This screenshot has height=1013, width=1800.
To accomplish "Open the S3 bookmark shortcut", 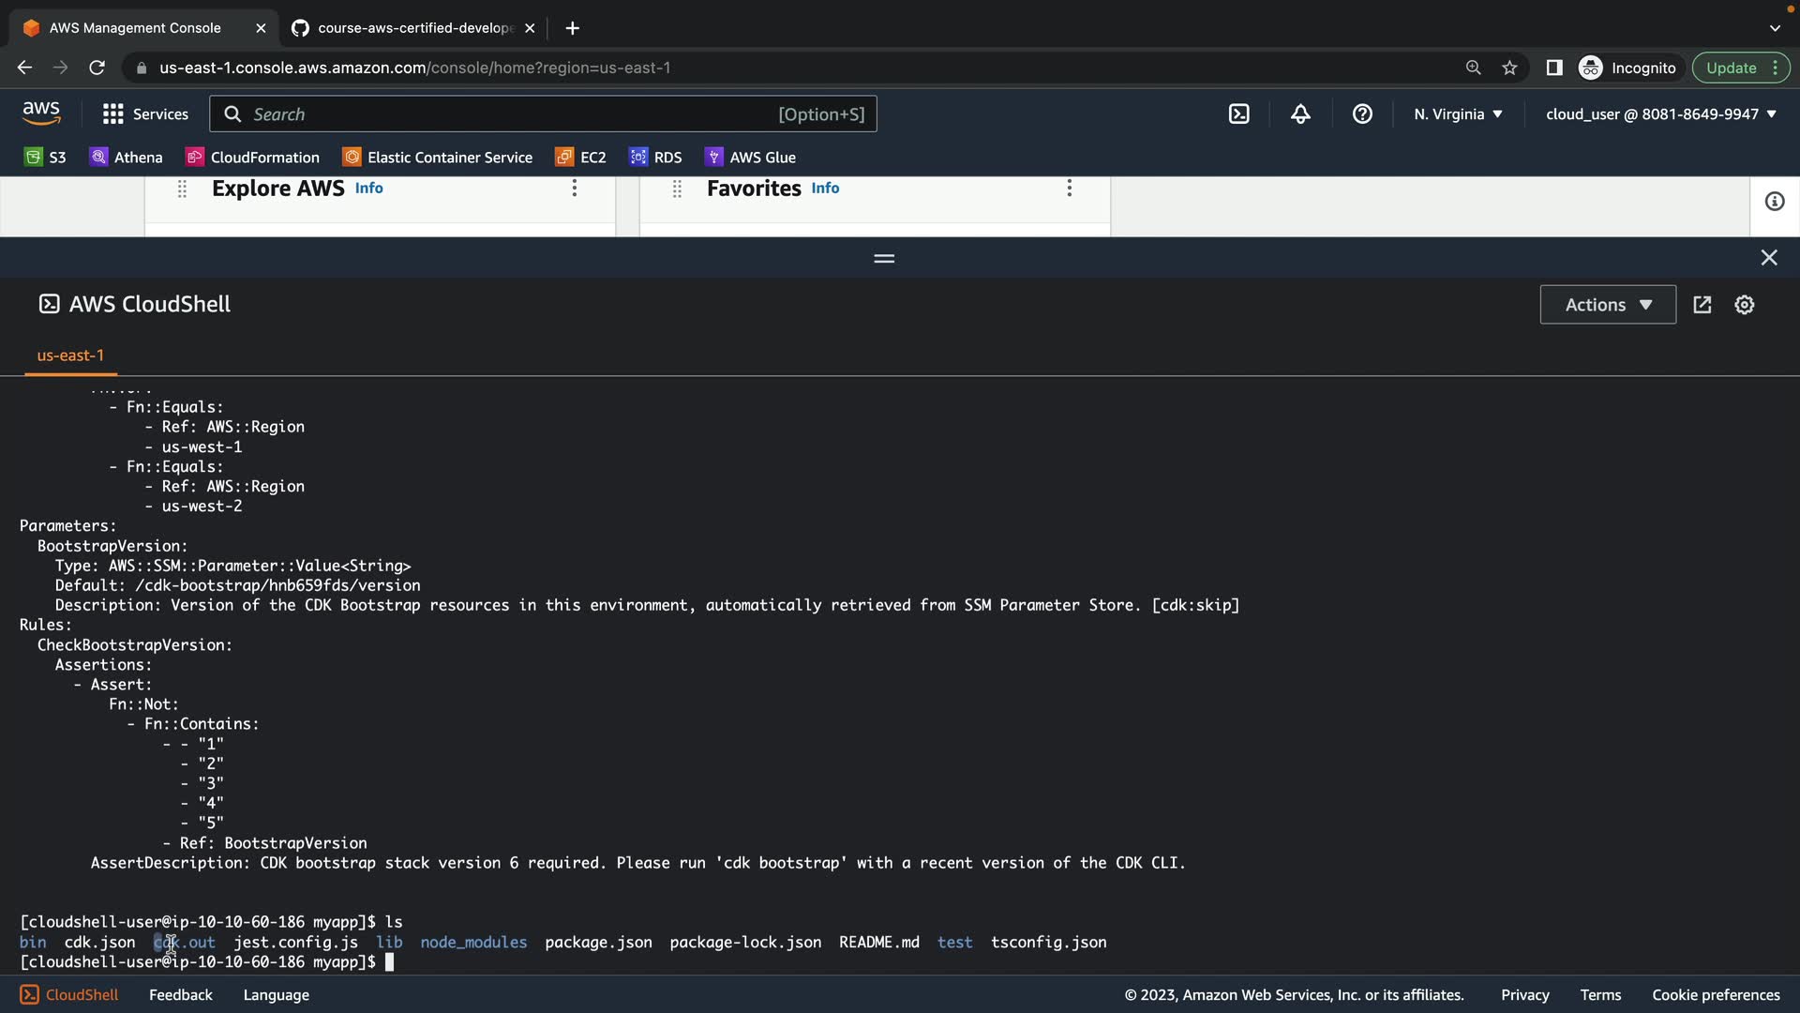I will 45,158.
